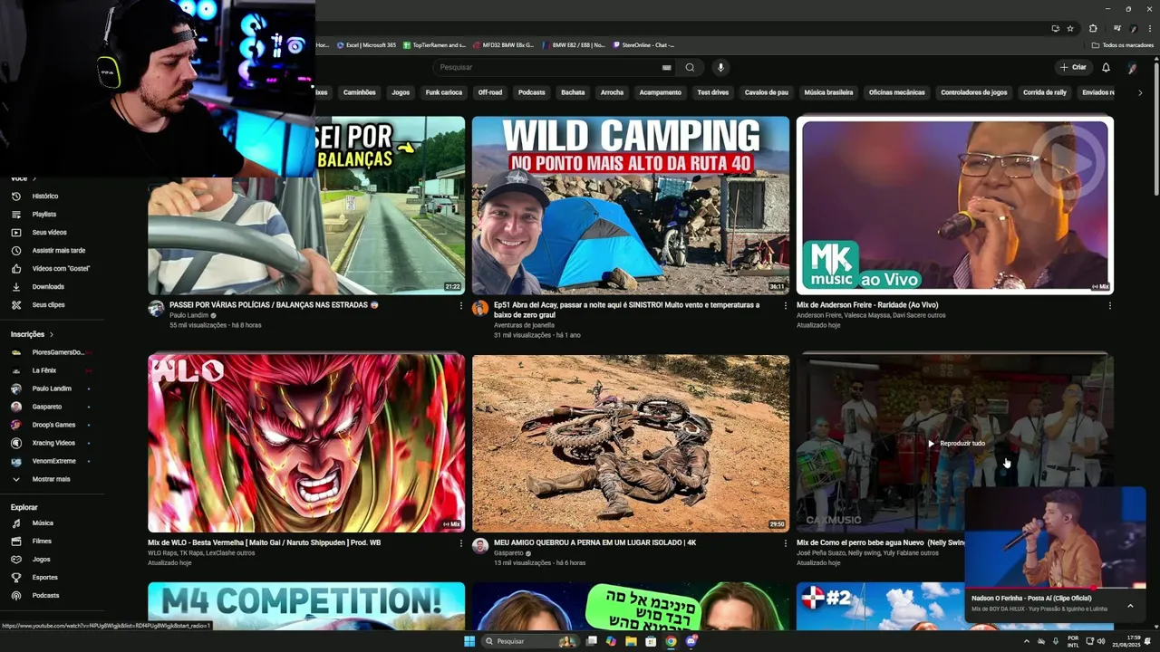Open the WILD CAMPING video thumbnail
Screen dimensions: 1160x652
(631, 205)
